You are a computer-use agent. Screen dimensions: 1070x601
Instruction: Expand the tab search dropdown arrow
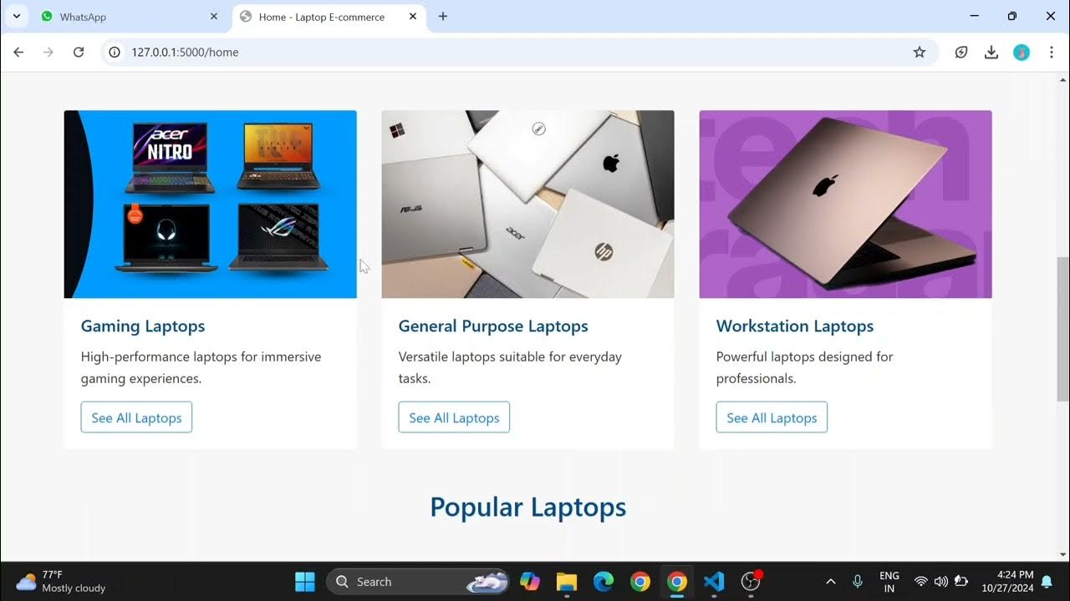[x=16, y=17]
